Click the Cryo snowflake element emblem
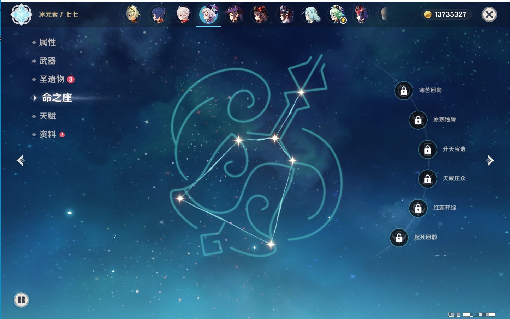The width and height of the screenshot is (510, 319). [x=21, y=14]
